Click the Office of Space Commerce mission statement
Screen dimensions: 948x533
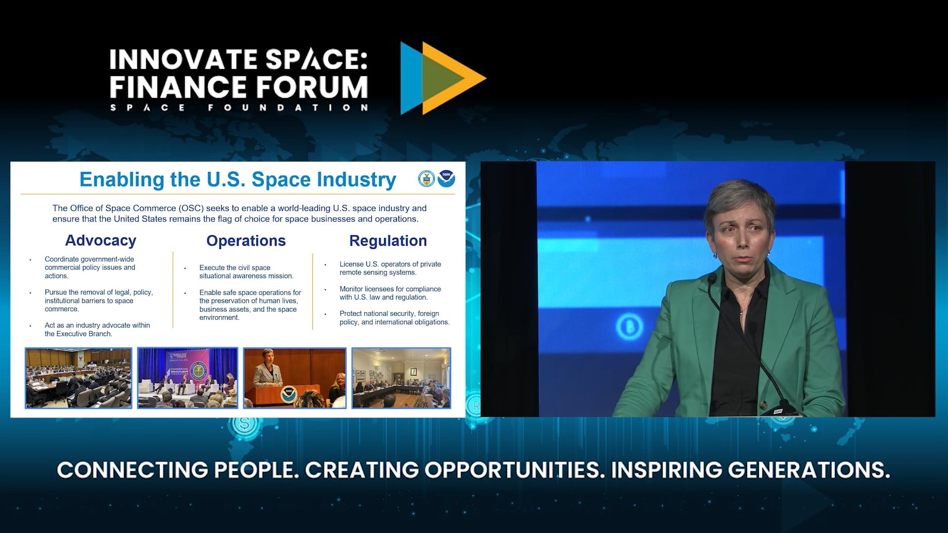239,214
